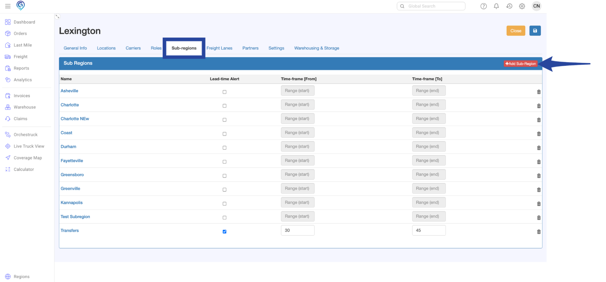The width and height of the screenshot is (606, 282).
Task: Click the Transfers Time-frame From field
Action: [x=297, y=230]
